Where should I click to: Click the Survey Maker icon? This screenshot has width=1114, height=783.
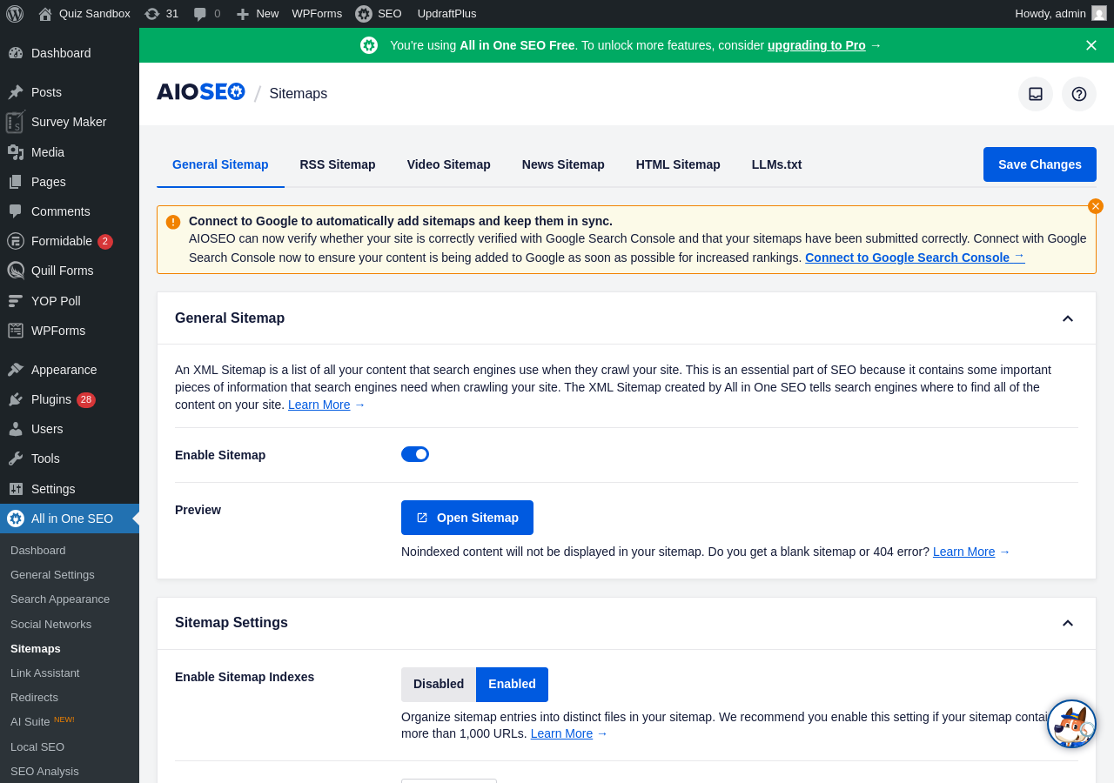point(16,122)
